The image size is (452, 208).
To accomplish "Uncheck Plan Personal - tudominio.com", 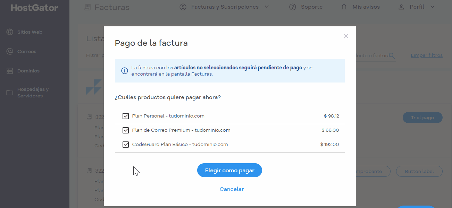I will coord(126,116).
